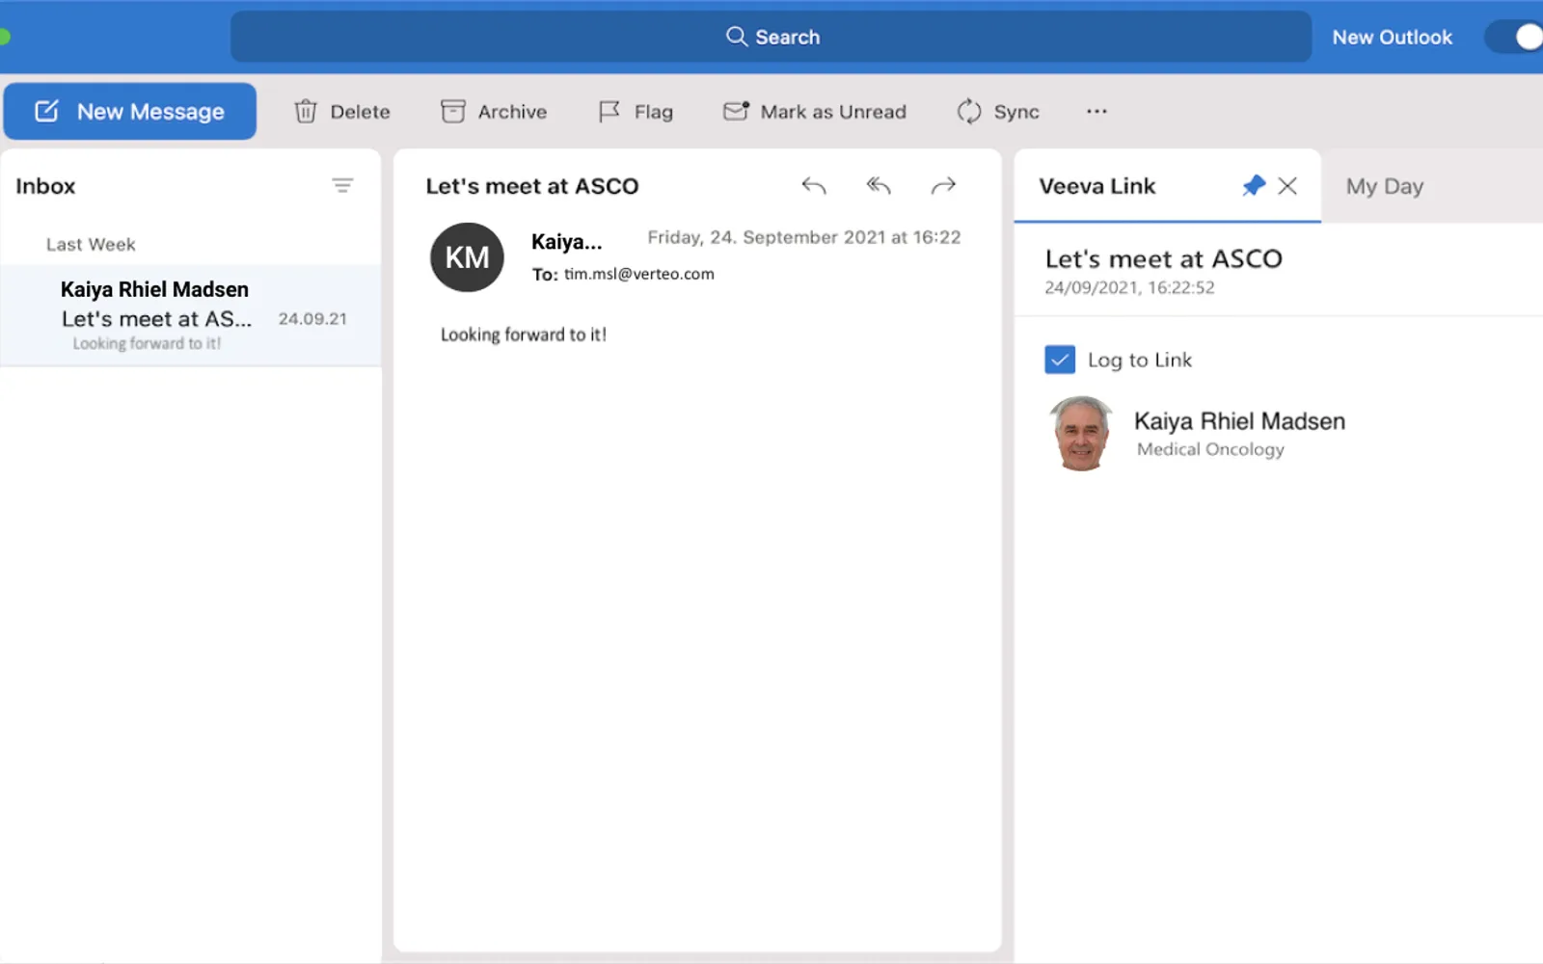This screenshot has width=1543, height=964.
Task: Select the Veeva Link tab
Action: click(x=1097, y=186)
